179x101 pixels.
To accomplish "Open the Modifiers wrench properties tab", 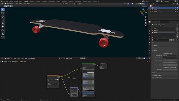I will pos(149,45).
